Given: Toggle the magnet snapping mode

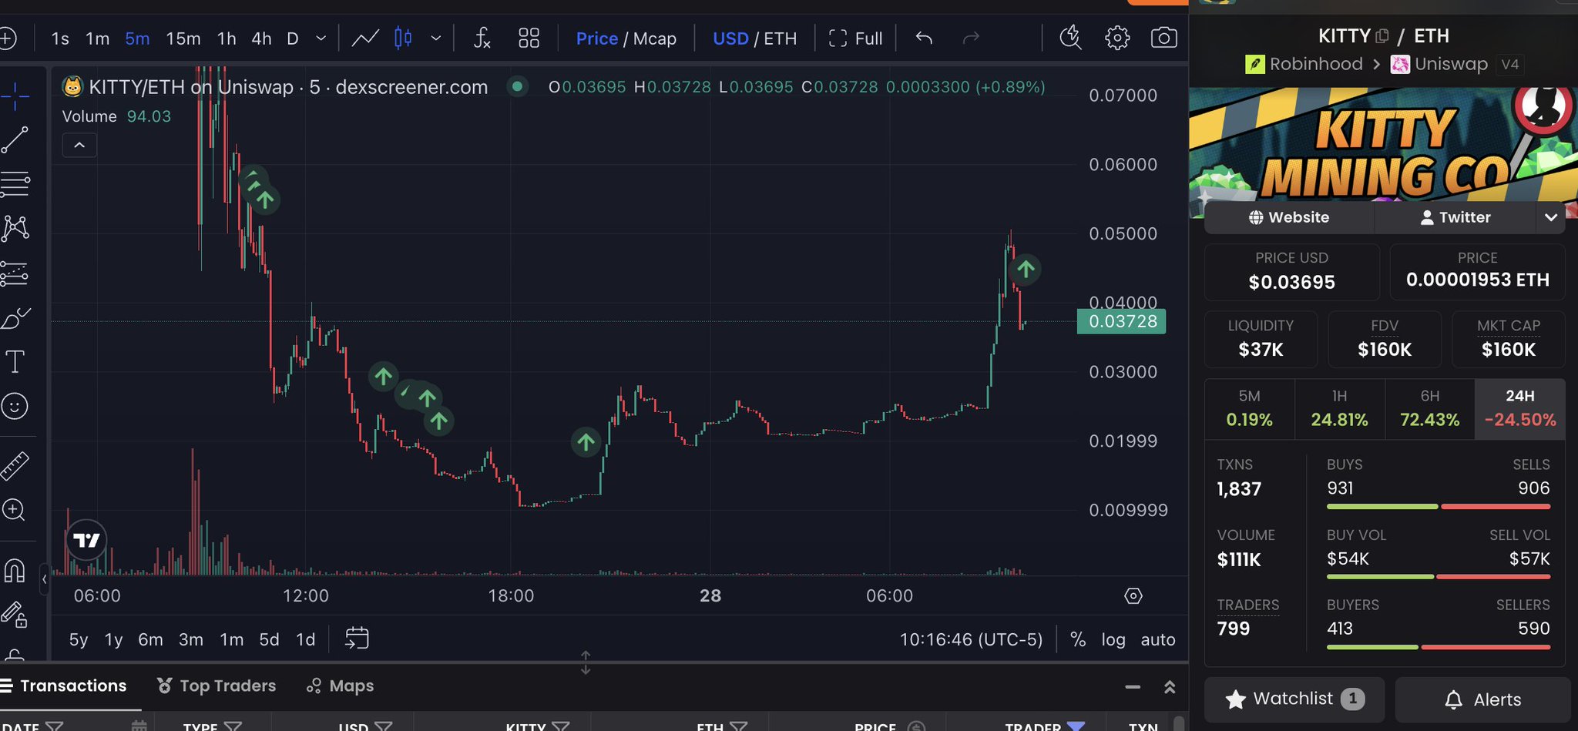Looking at the screenshot, I should (15, 571).
